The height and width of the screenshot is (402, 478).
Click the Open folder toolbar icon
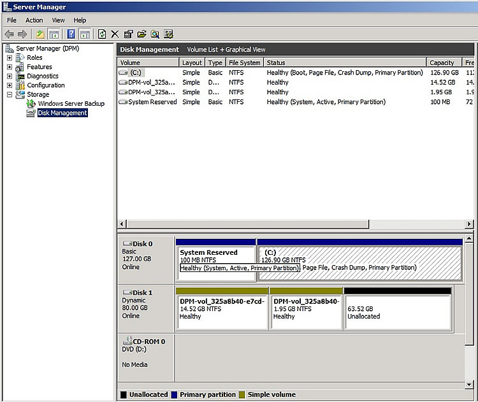[141, 34]
